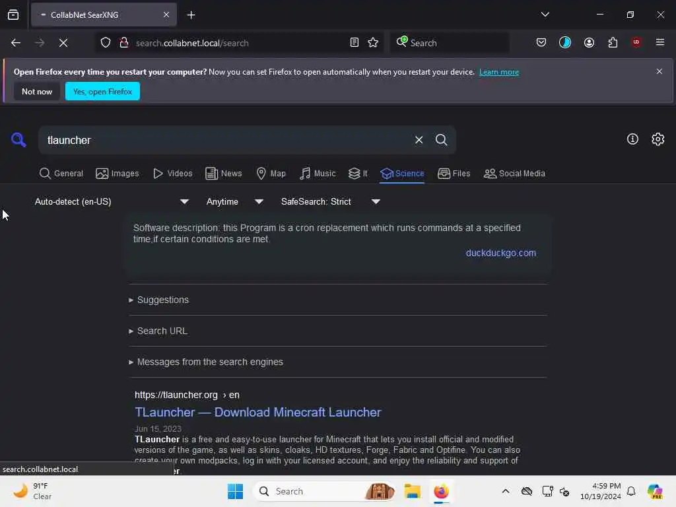
Task: Open the SearXNG about info icon
Action: point(632,139)
